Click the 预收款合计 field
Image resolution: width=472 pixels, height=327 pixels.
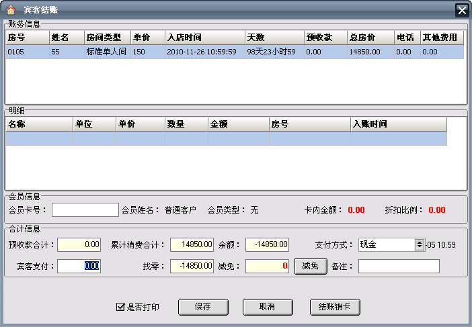[x=79, y=244]
